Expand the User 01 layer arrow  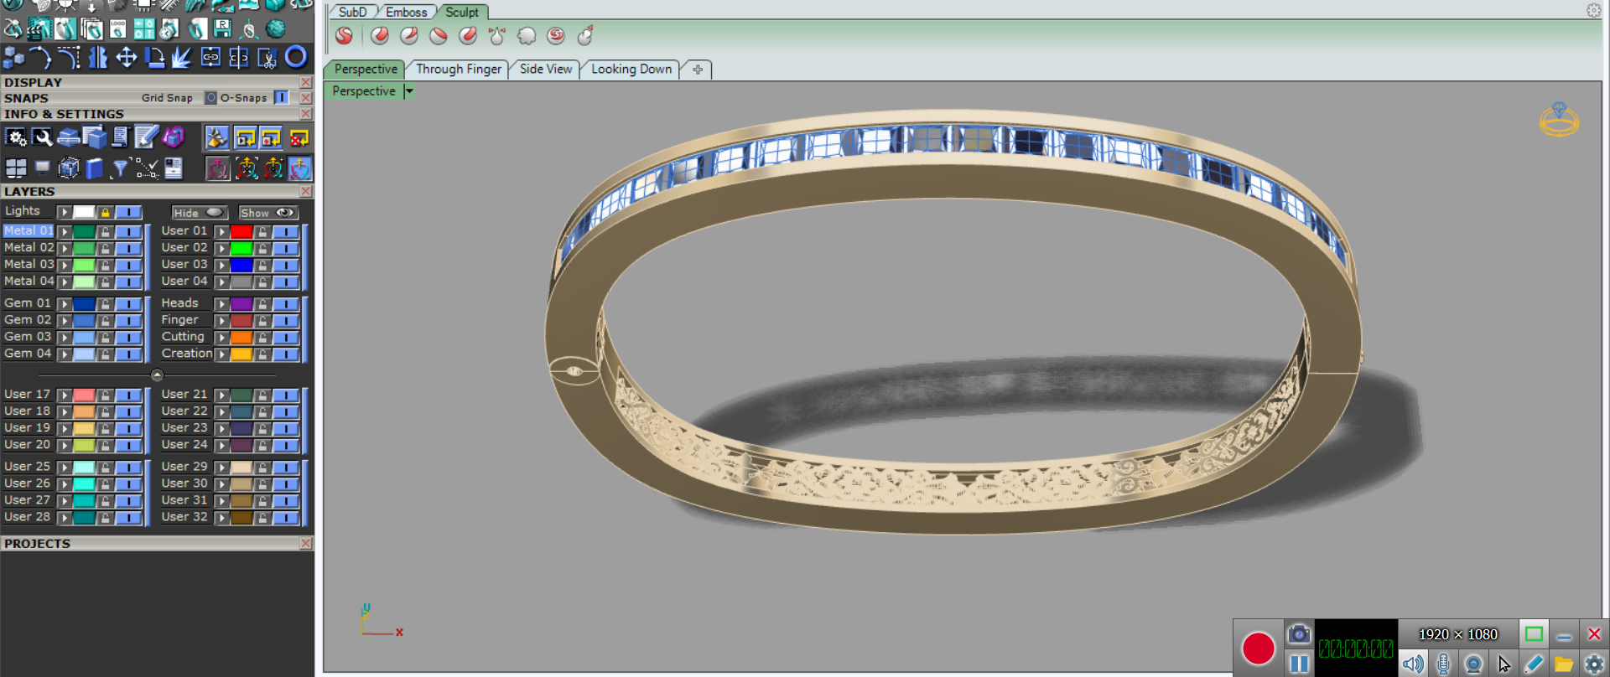pos(221,232)
